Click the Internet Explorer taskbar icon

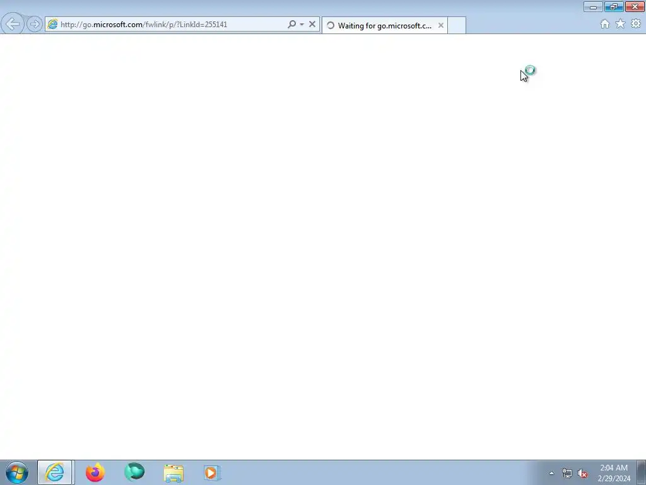click(x=56, y=472)
